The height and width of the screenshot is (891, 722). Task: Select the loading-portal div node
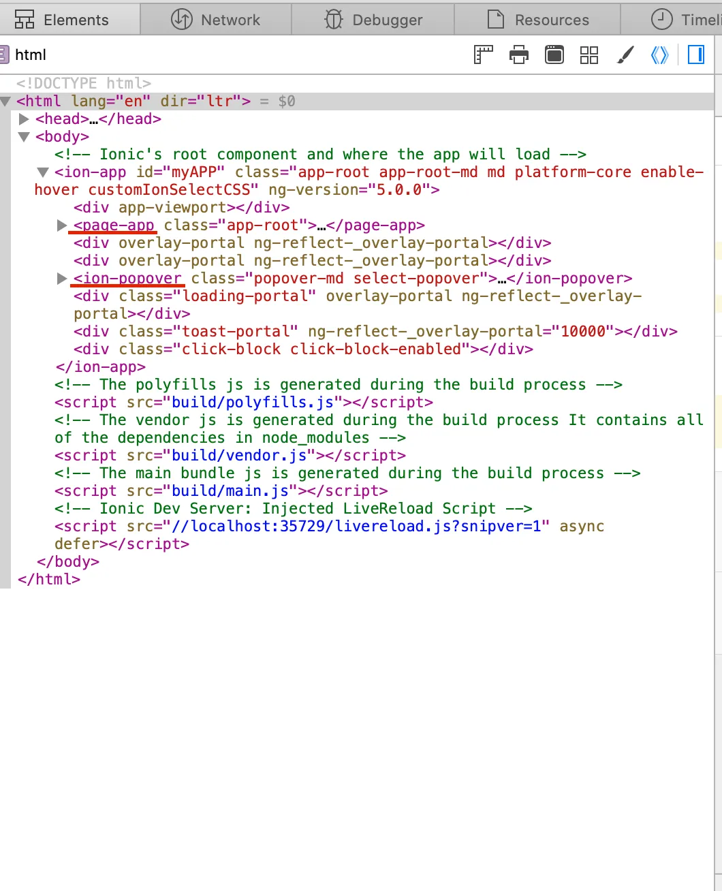tap(358, 304)
